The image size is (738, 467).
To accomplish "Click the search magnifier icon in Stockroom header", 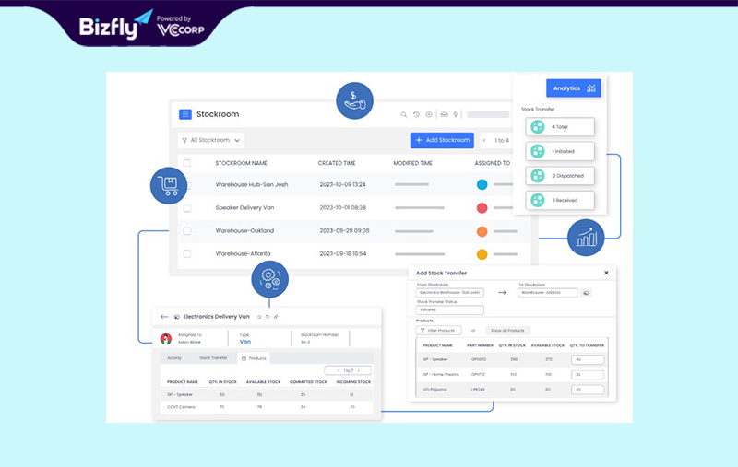I will coord(403,115).
